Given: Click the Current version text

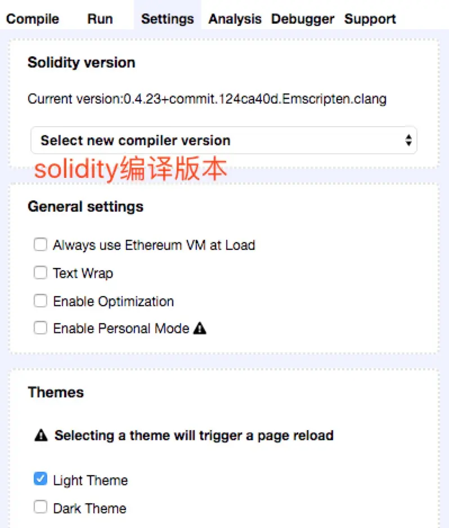Looking at the screenshot, I should pos(207,100).
